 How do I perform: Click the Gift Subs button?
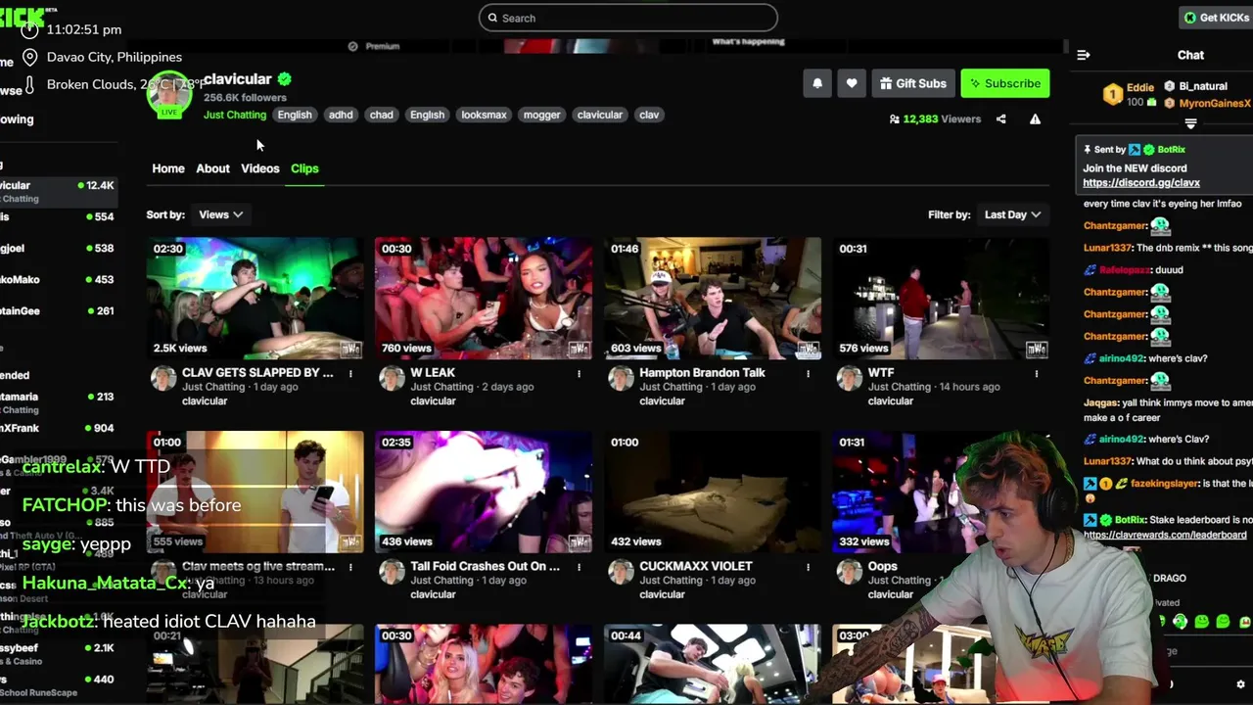[911, 83]
